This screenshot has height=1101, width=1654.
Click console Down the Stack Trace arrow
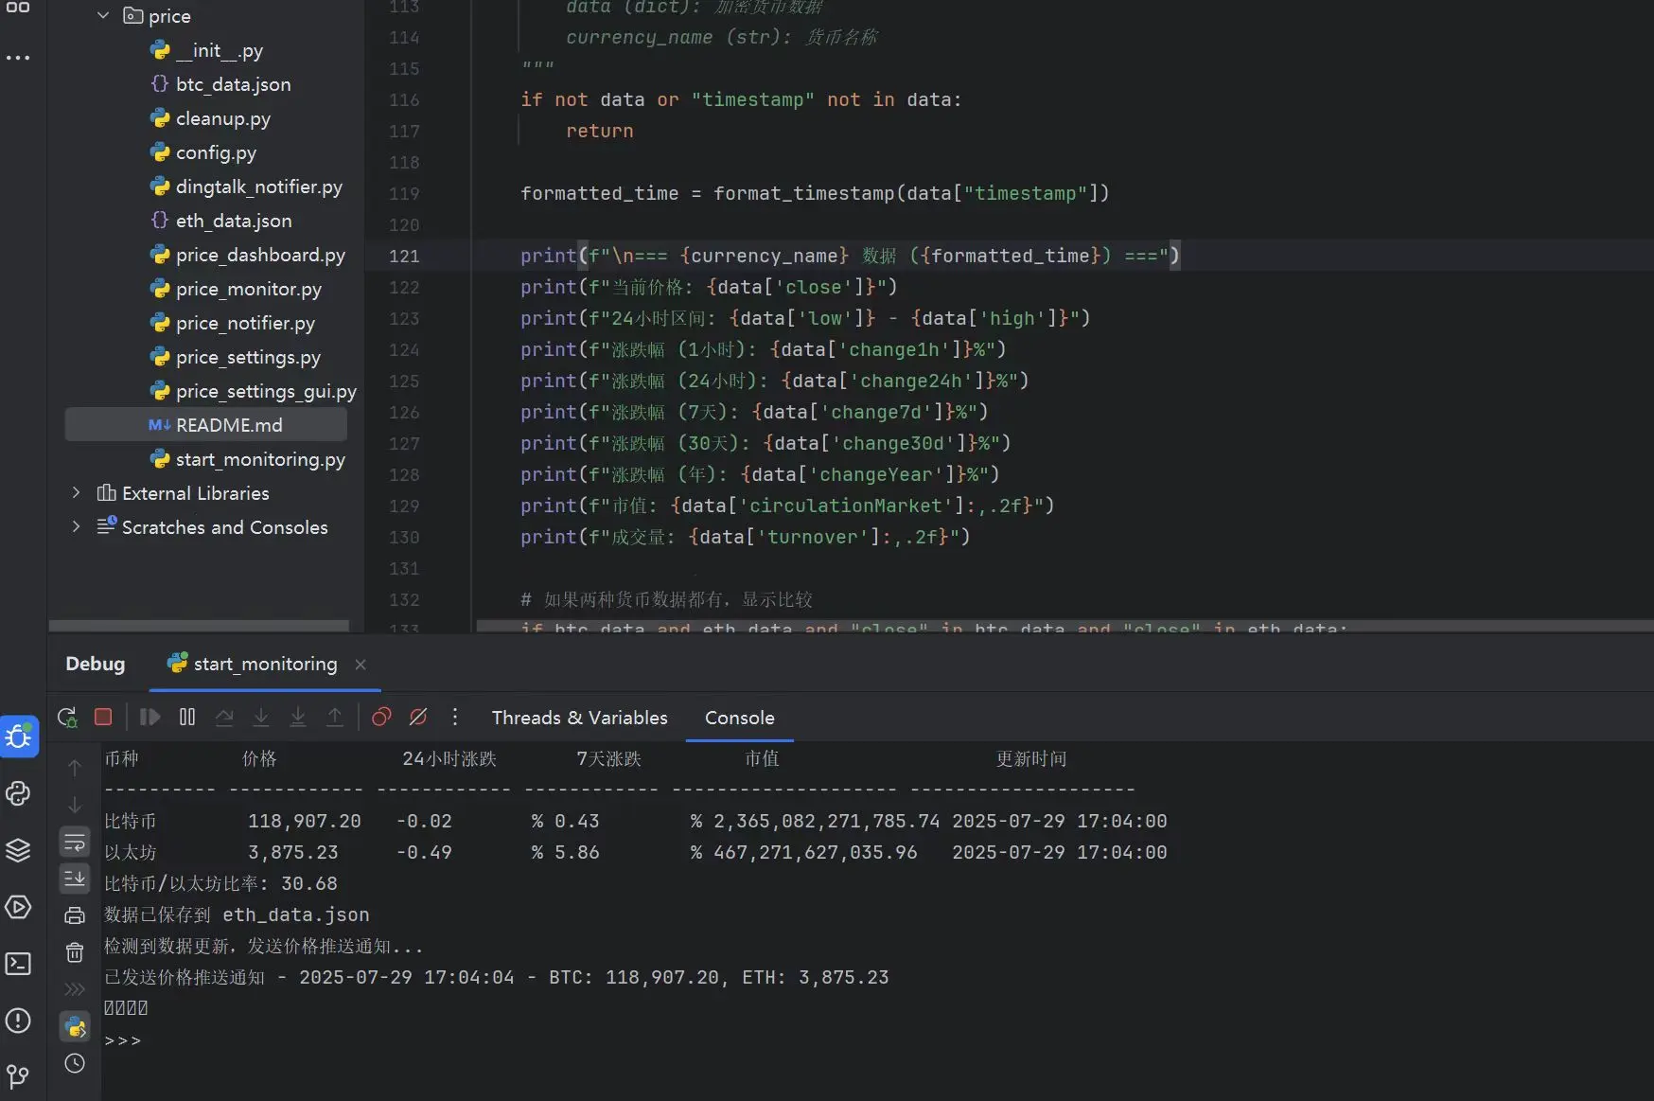pos(75,805)
